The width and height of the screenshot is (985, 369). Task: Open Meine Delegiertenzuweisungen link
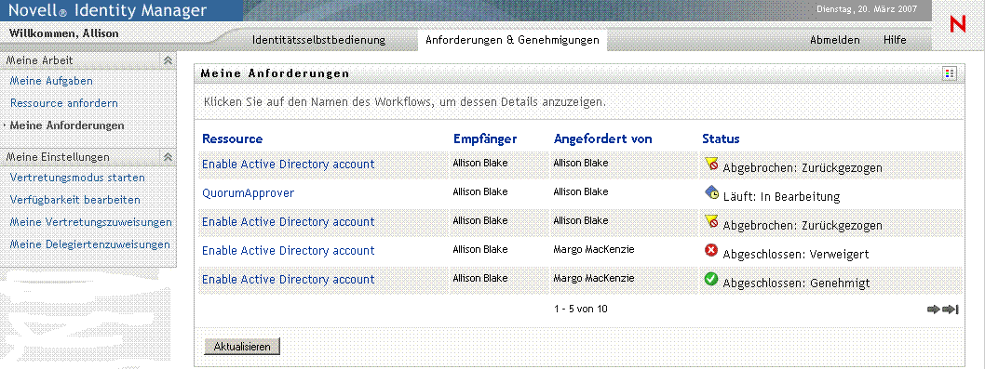pyautogui.click(x=89, y=244)
